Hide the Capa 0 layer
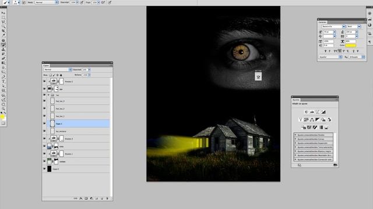This screenshot has height=209, width=373. 44,169
